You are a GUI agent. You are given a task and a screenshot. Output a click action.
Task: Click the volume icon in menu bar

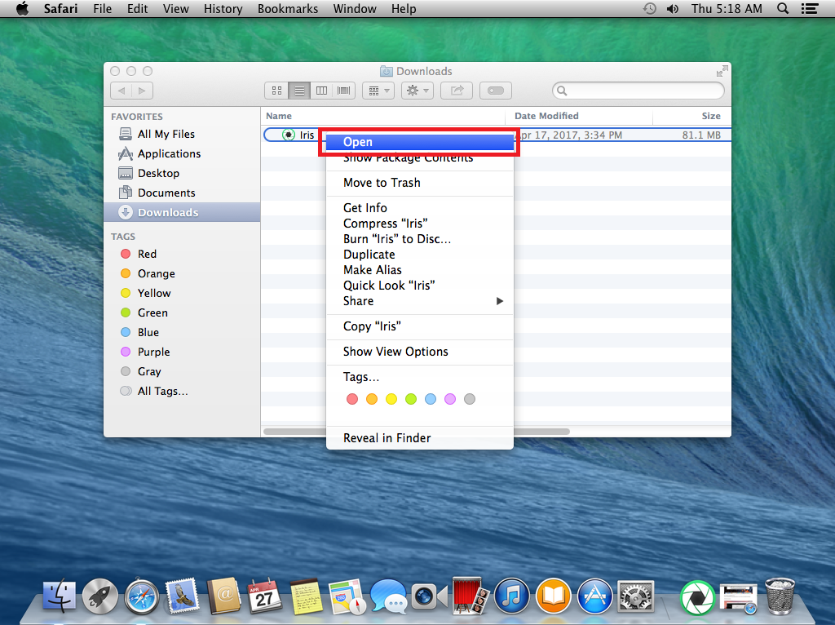673,8
